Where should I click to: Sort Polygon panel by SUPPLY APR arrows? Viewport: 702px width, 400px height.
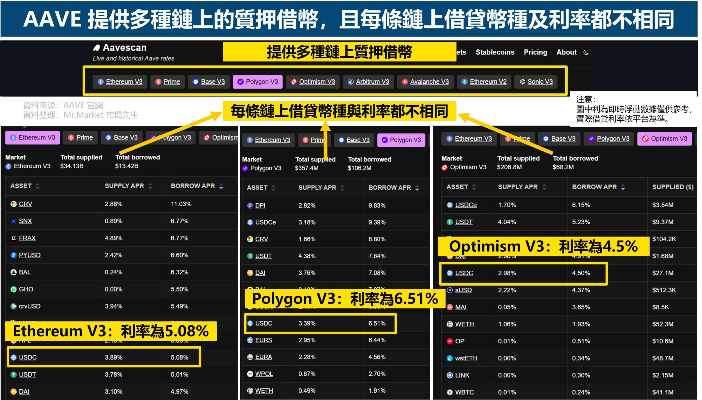click(x=342, y=188)
